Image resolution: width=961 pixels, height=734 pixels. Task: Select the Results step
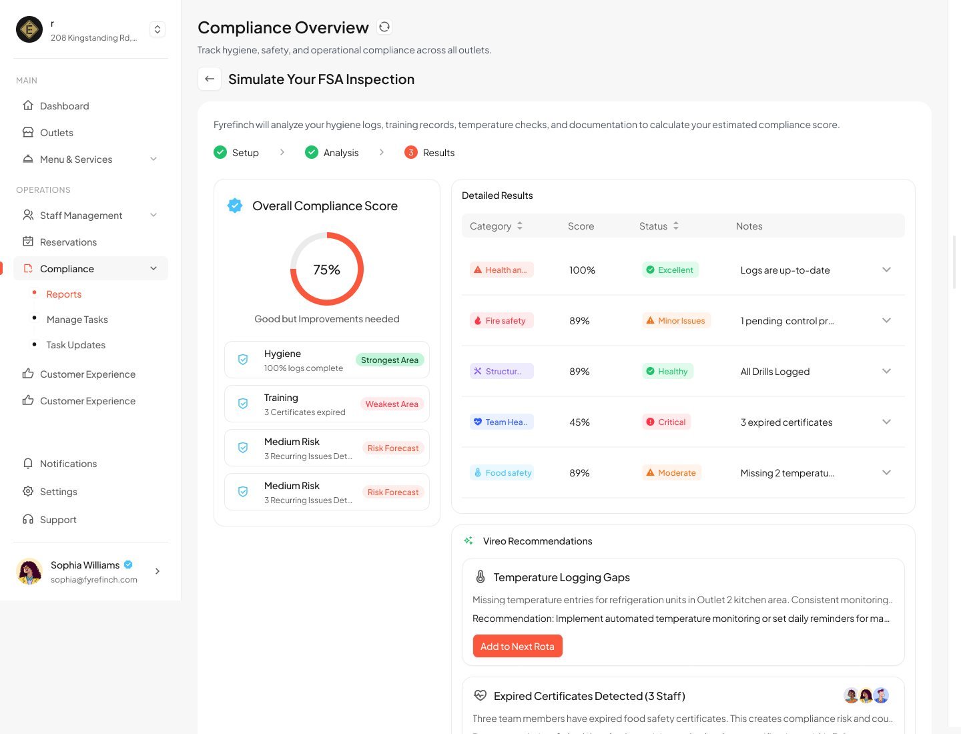pyautogui.click(x=430, y=152)
